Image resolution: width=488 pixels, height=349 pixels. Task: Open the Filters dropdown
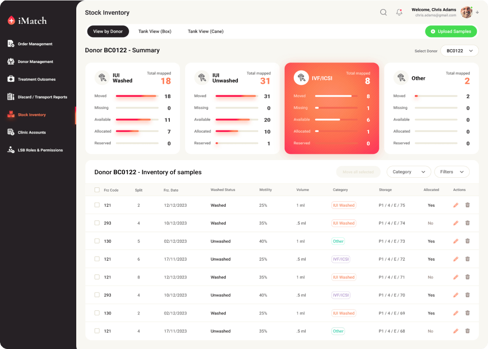pyautogui.click(x=451, y=172)
